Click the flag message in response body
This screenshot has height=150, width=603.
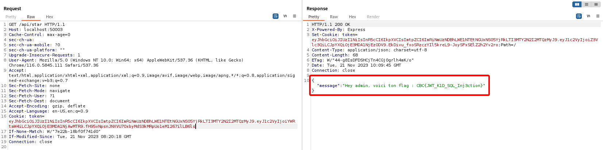pyautogui.click(x=401, y=86)
